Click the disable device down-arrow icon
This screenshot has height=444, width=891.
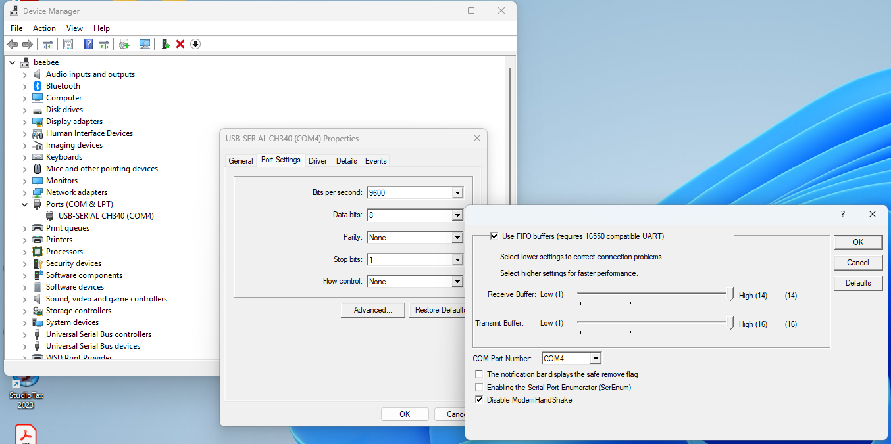click(195, 44)
